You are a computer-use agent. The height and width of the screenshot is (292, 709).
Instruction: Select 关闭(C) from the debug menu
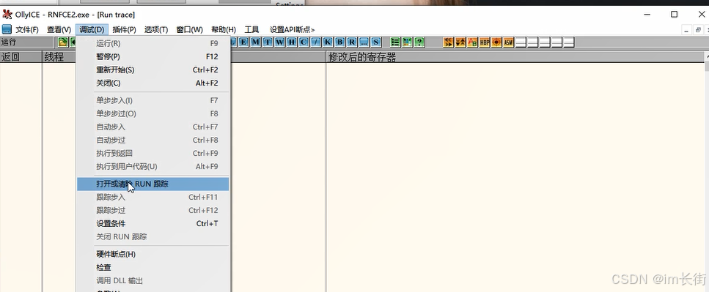[153, 83]
